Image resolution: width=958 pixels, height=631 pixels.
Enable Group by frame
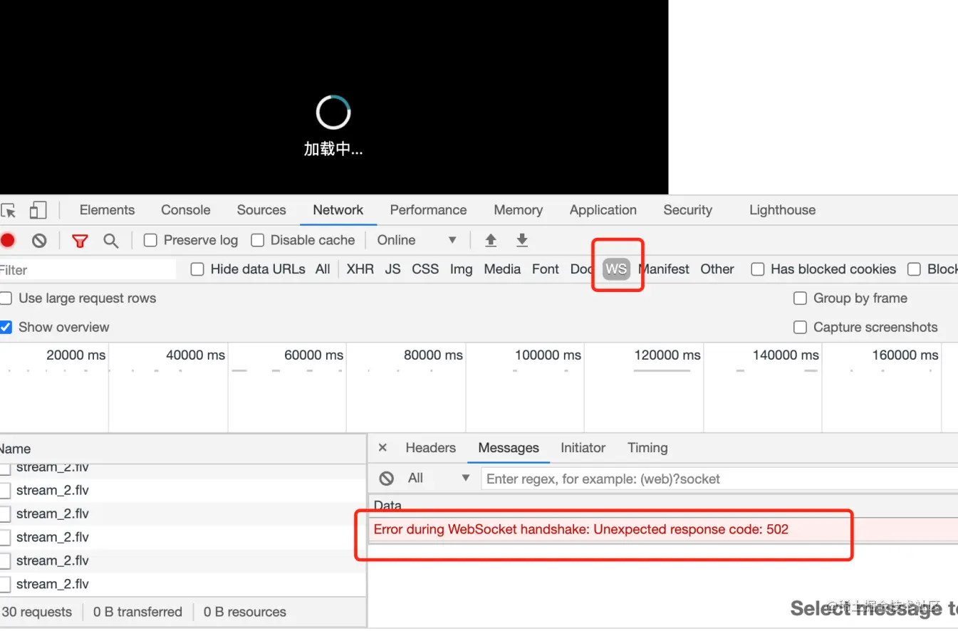(x=800, y=298)
